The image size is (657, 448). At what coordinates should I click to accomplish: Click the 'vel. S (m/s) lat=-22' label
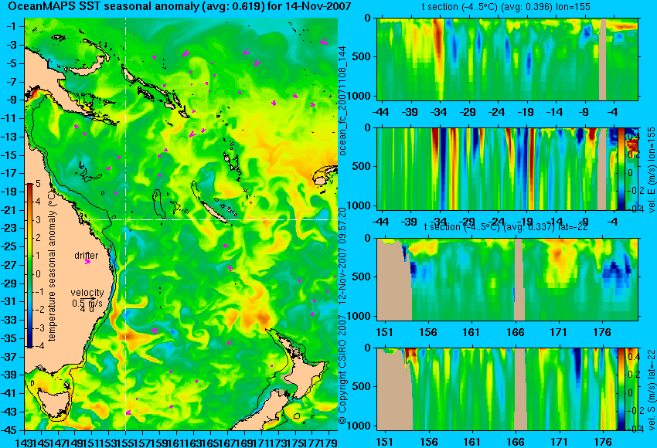[651, 389]
